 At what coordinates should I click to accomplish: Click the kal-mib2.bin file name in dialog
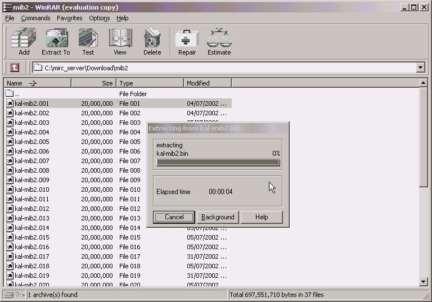click(x=172, y=154)
